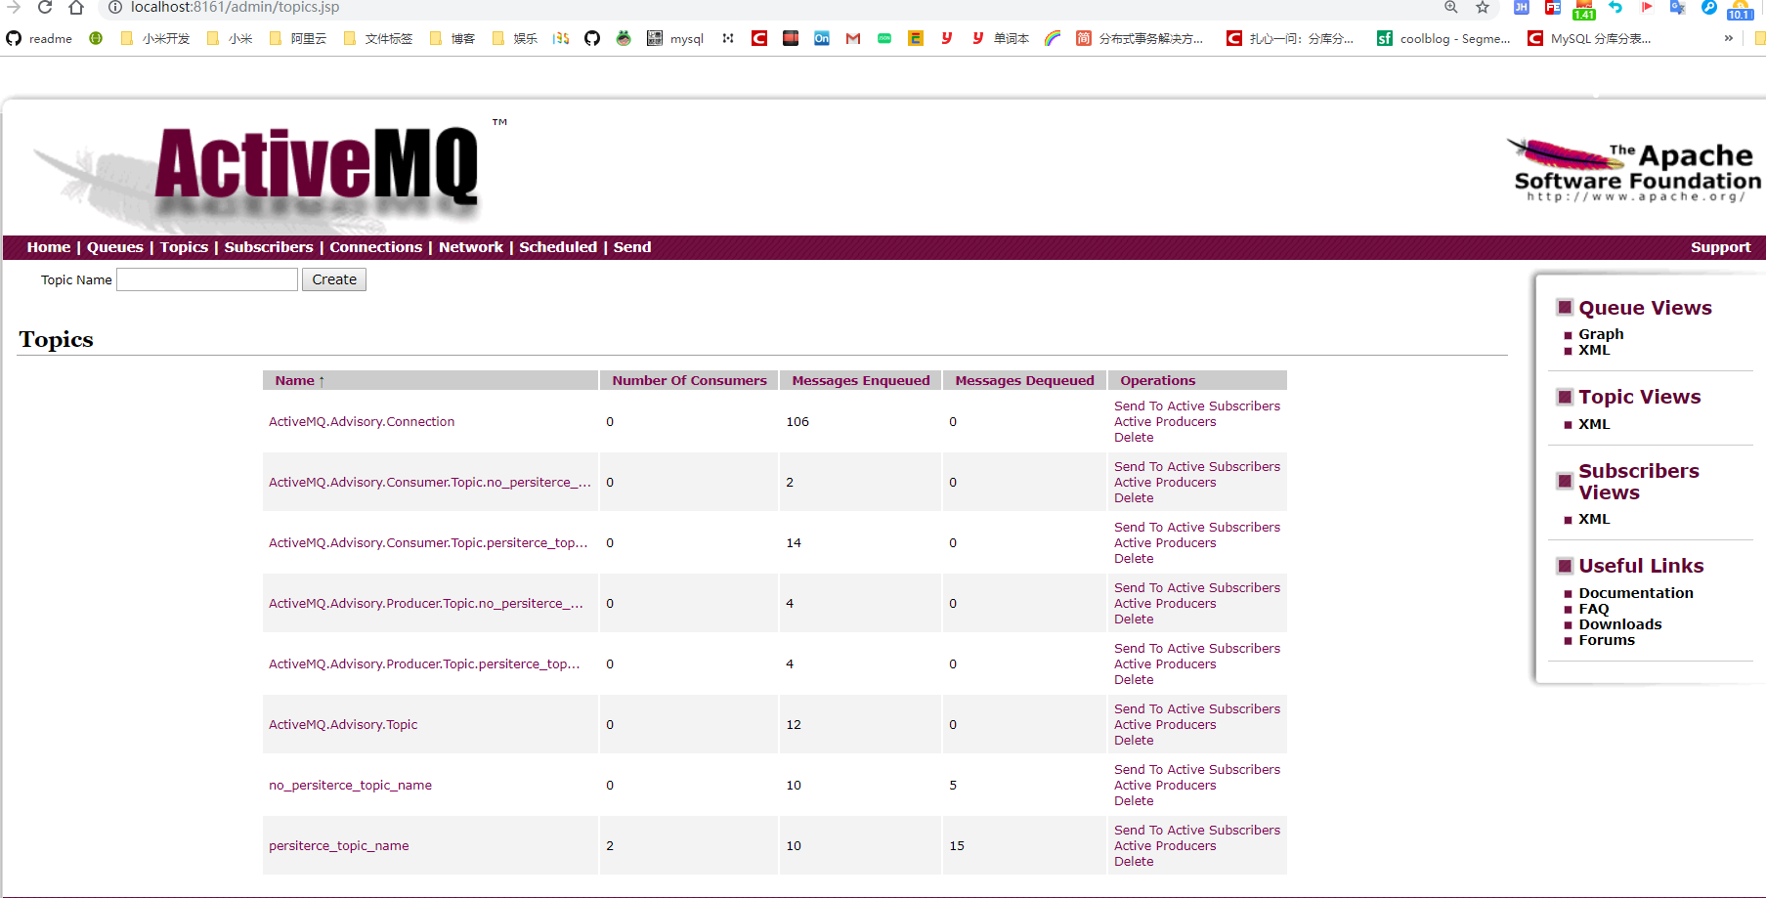This screenshot has width=1766, height=898.
Task: Open the Scheduled menu item
Action: point(558,247)
